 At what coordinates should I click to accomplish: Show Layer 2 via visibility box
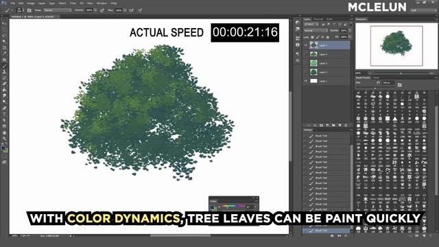(306, 72)
